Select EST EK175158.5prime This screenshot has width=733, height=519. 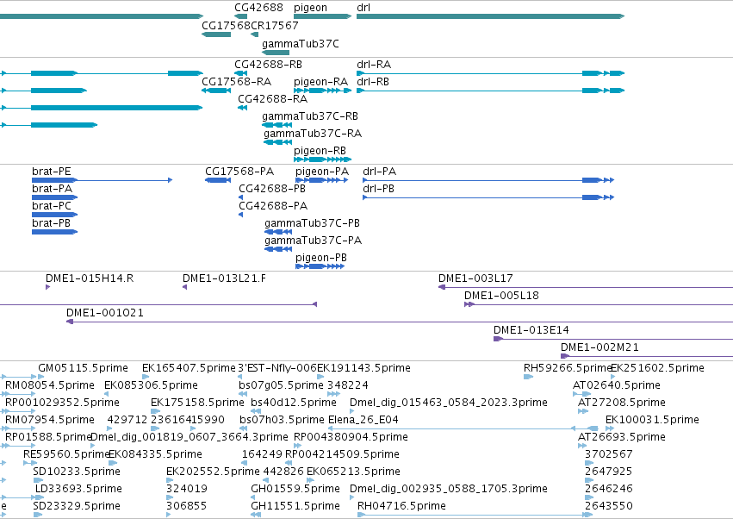point(197,403)
